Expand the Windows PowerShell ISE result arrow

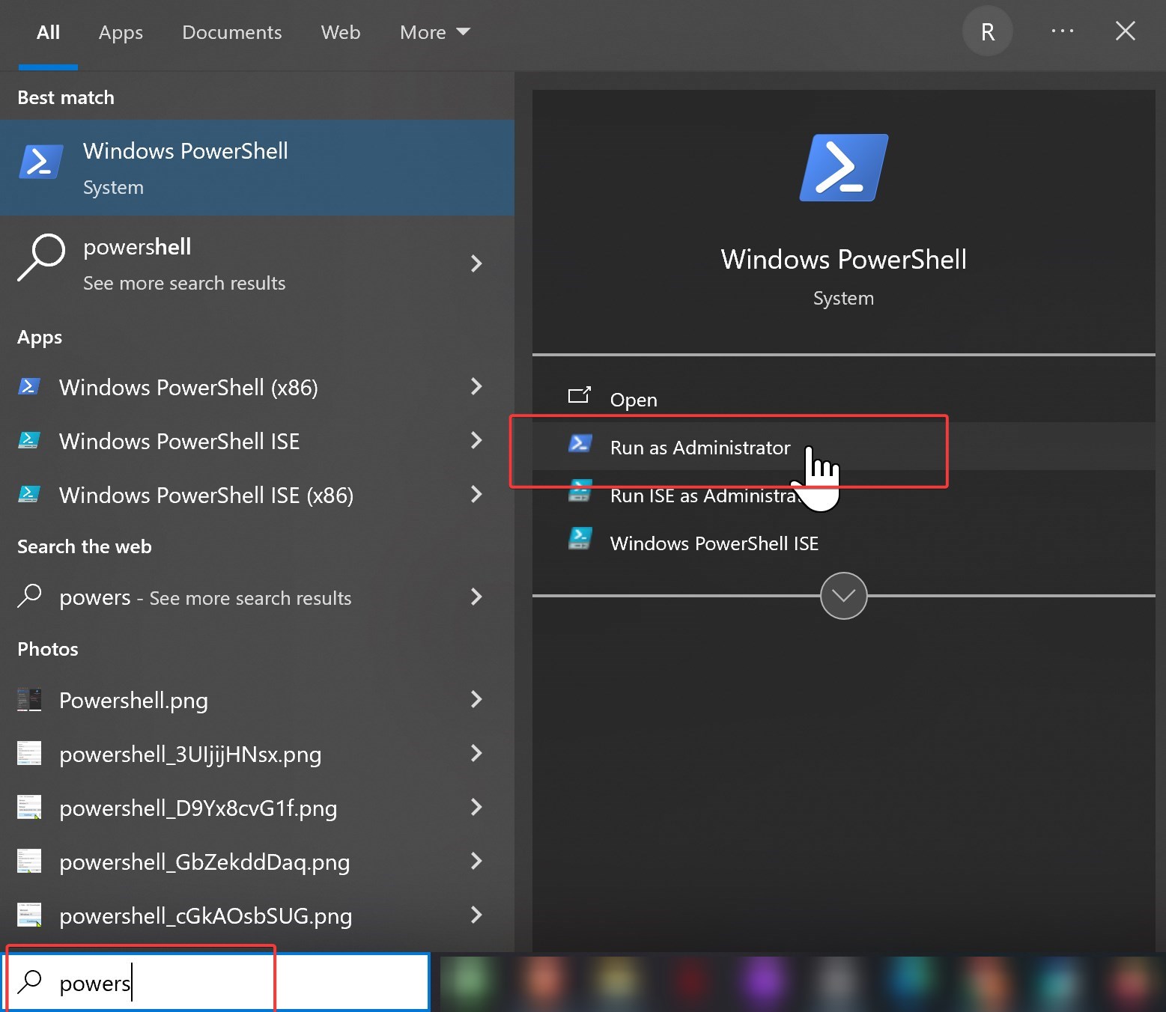click(x=476, y=441)
